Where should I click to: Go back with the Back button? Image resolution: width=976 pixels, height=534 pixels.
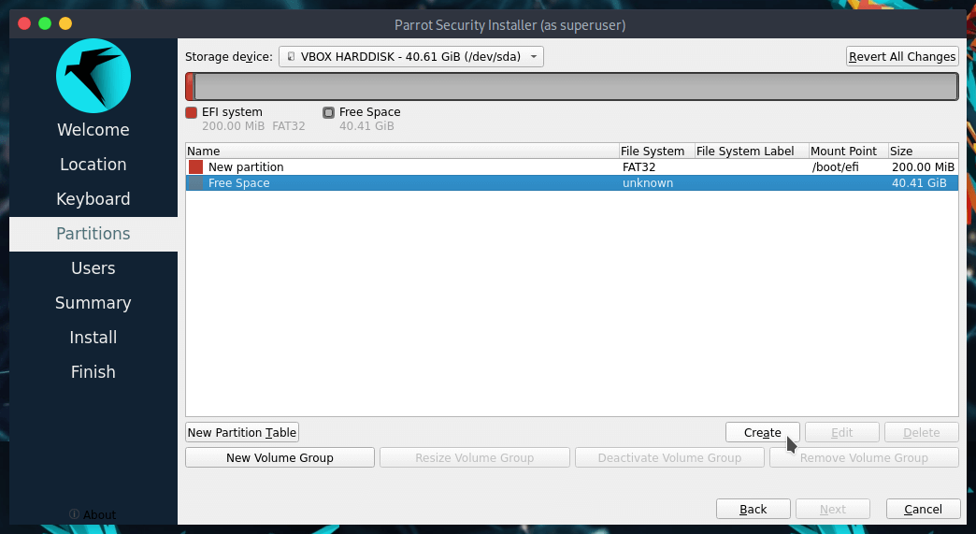[x=753, y=509]
